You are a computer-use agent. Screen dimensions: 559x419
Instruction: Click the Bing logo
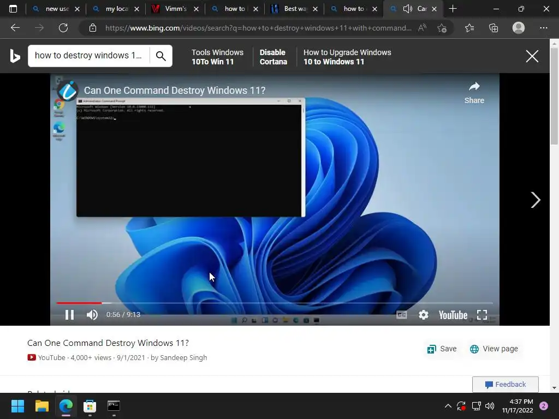[15, 56]
